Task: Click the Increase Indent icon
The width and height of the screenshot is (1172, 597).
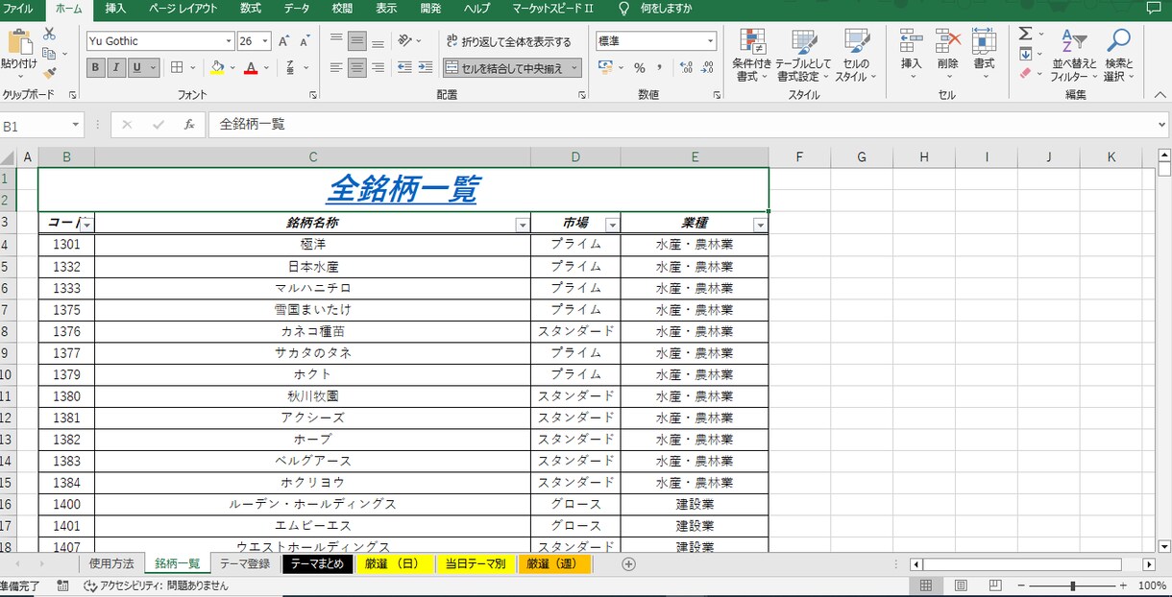Action: (x=425, y=67)
